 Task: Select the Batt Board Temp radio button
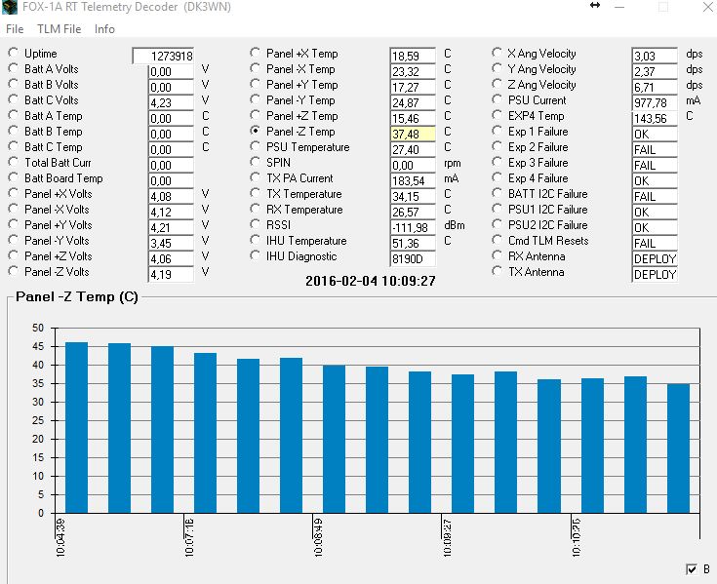click(x=14, y=177)
